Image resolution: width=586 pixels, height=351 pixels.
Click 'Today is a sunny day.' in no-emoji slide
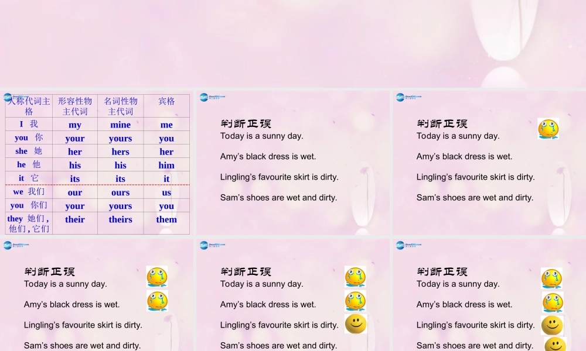click(261, 136)
